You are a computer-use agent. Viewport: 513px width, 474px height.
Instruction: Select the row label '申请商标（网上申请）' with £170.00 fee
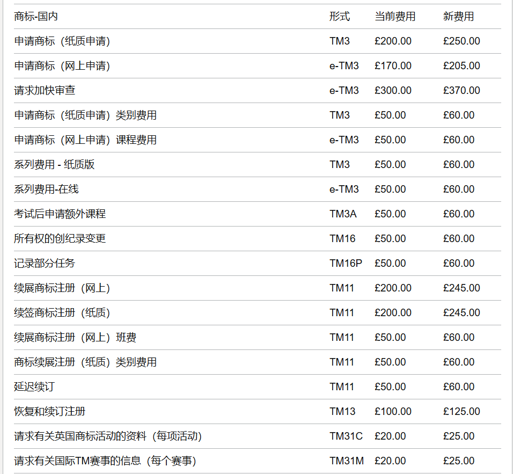[62, 66]
